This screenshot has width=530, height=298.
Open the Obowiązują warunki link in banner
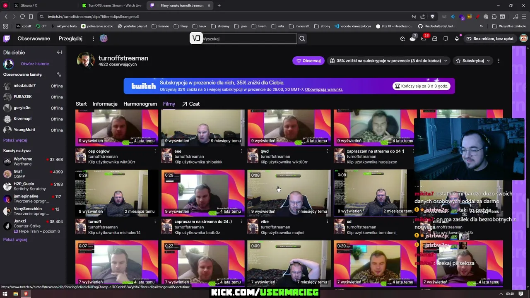pyautogui.click(x=324, y=89)
